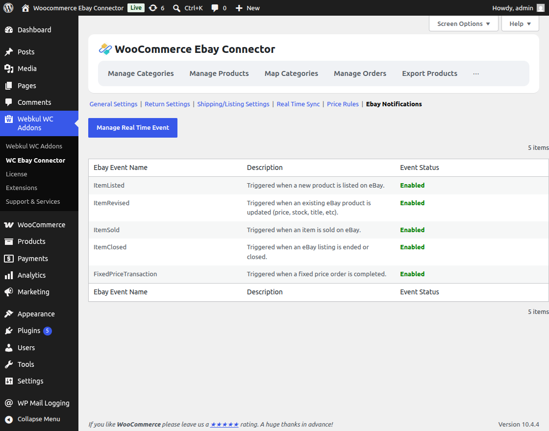The width and height of the screenshot is (549, 431).
Task: Click the Enabled status for FixedPriceTransaction
Action: pos(412,274)
